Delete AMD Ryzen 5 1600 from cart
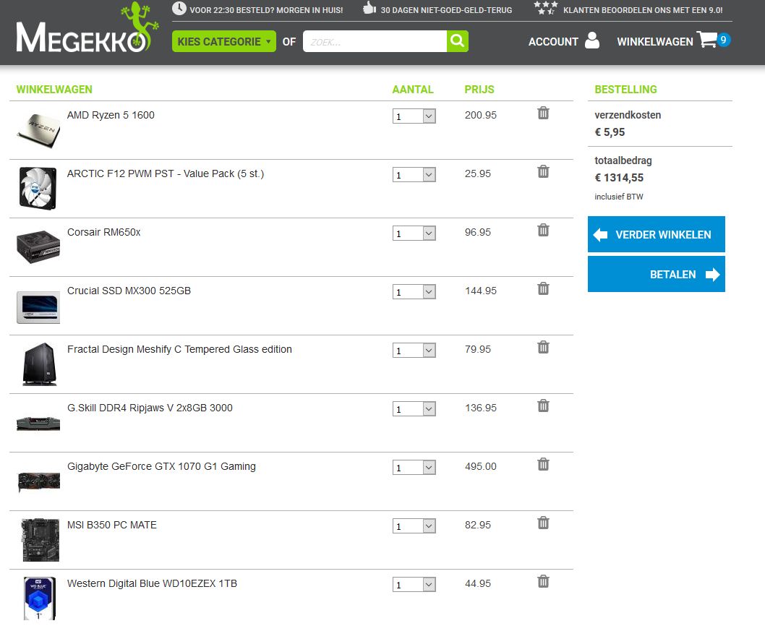 [543, 113]
